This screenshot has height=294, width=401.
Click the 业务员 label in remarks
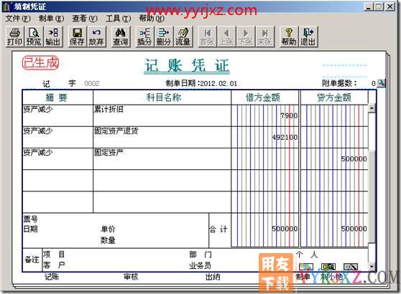tap(200, 265)
